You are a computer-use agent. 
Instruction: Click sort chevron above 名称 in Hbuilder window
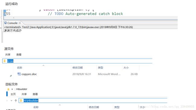60,105
